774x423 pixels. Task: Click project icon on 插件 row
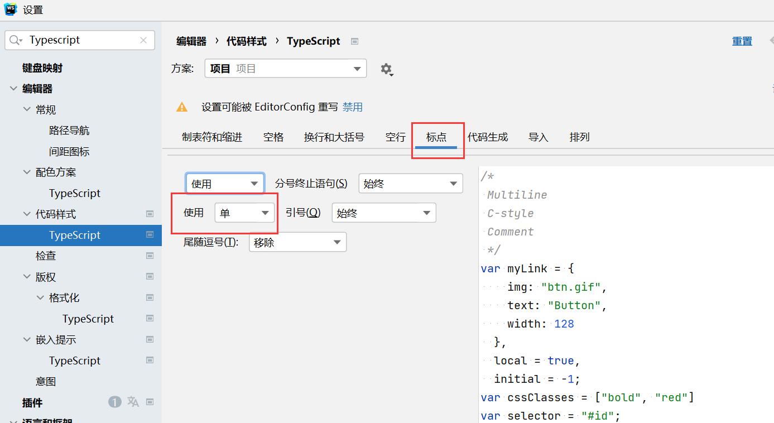click(x=150, y=402)
